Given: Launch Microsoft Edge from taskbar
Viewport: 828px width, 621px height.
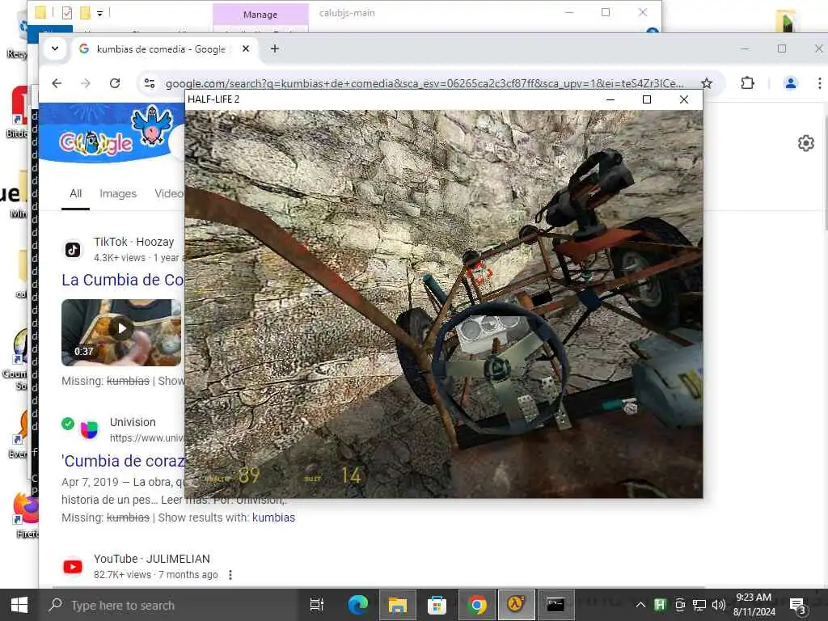Looking at the screenshot, I should point(357,605).
